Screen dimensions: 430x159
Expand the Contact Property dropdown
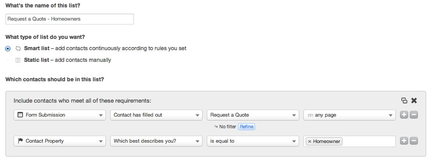(60, 141)
